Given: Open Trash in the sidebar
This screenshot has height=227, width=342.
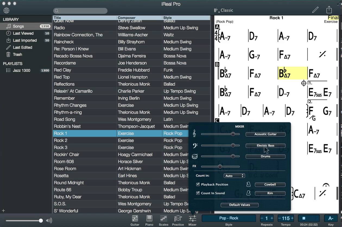Looking at the screenshot, I should (x=26, y=54).
